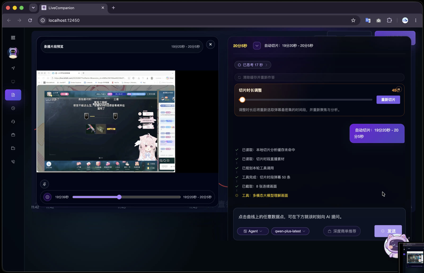Open the wallet folder icon in sidebar
This screenshot has width=424, height=273.
tap(13, 148)
